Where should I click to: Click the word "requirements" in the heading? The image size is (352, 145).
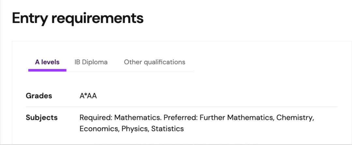(97, 18)
